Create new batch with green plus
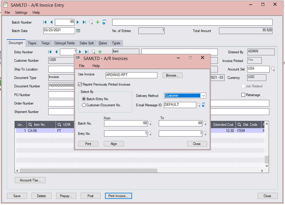This screenshot has height=205, width=285. tap(98, 22)
